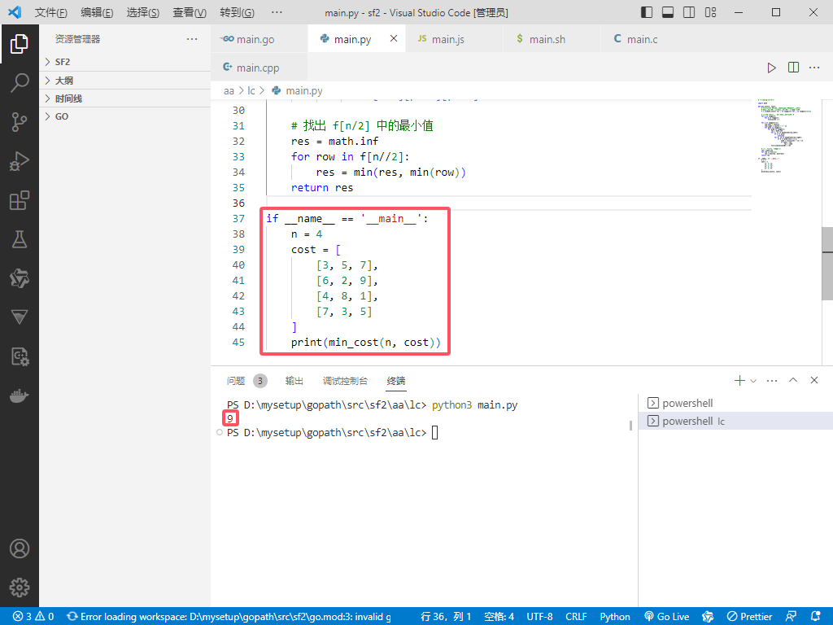Toggle the primary sidebar layout icon
833x625 pixels.
[x=647, y=12]
